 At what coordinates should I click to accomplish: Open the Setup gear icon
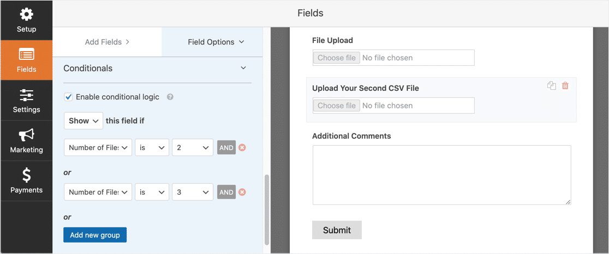coord(26,15)
